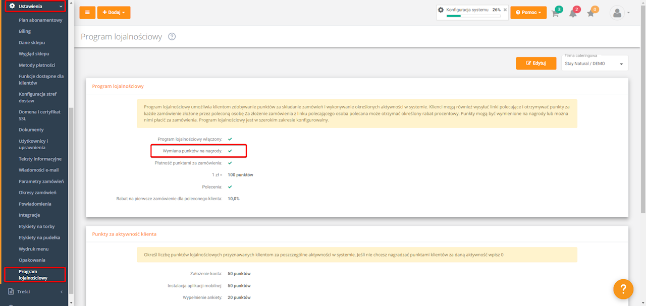
Task: Open Metody płatności in sidebar
Action: pyautogui.click(x=37, y=65)
